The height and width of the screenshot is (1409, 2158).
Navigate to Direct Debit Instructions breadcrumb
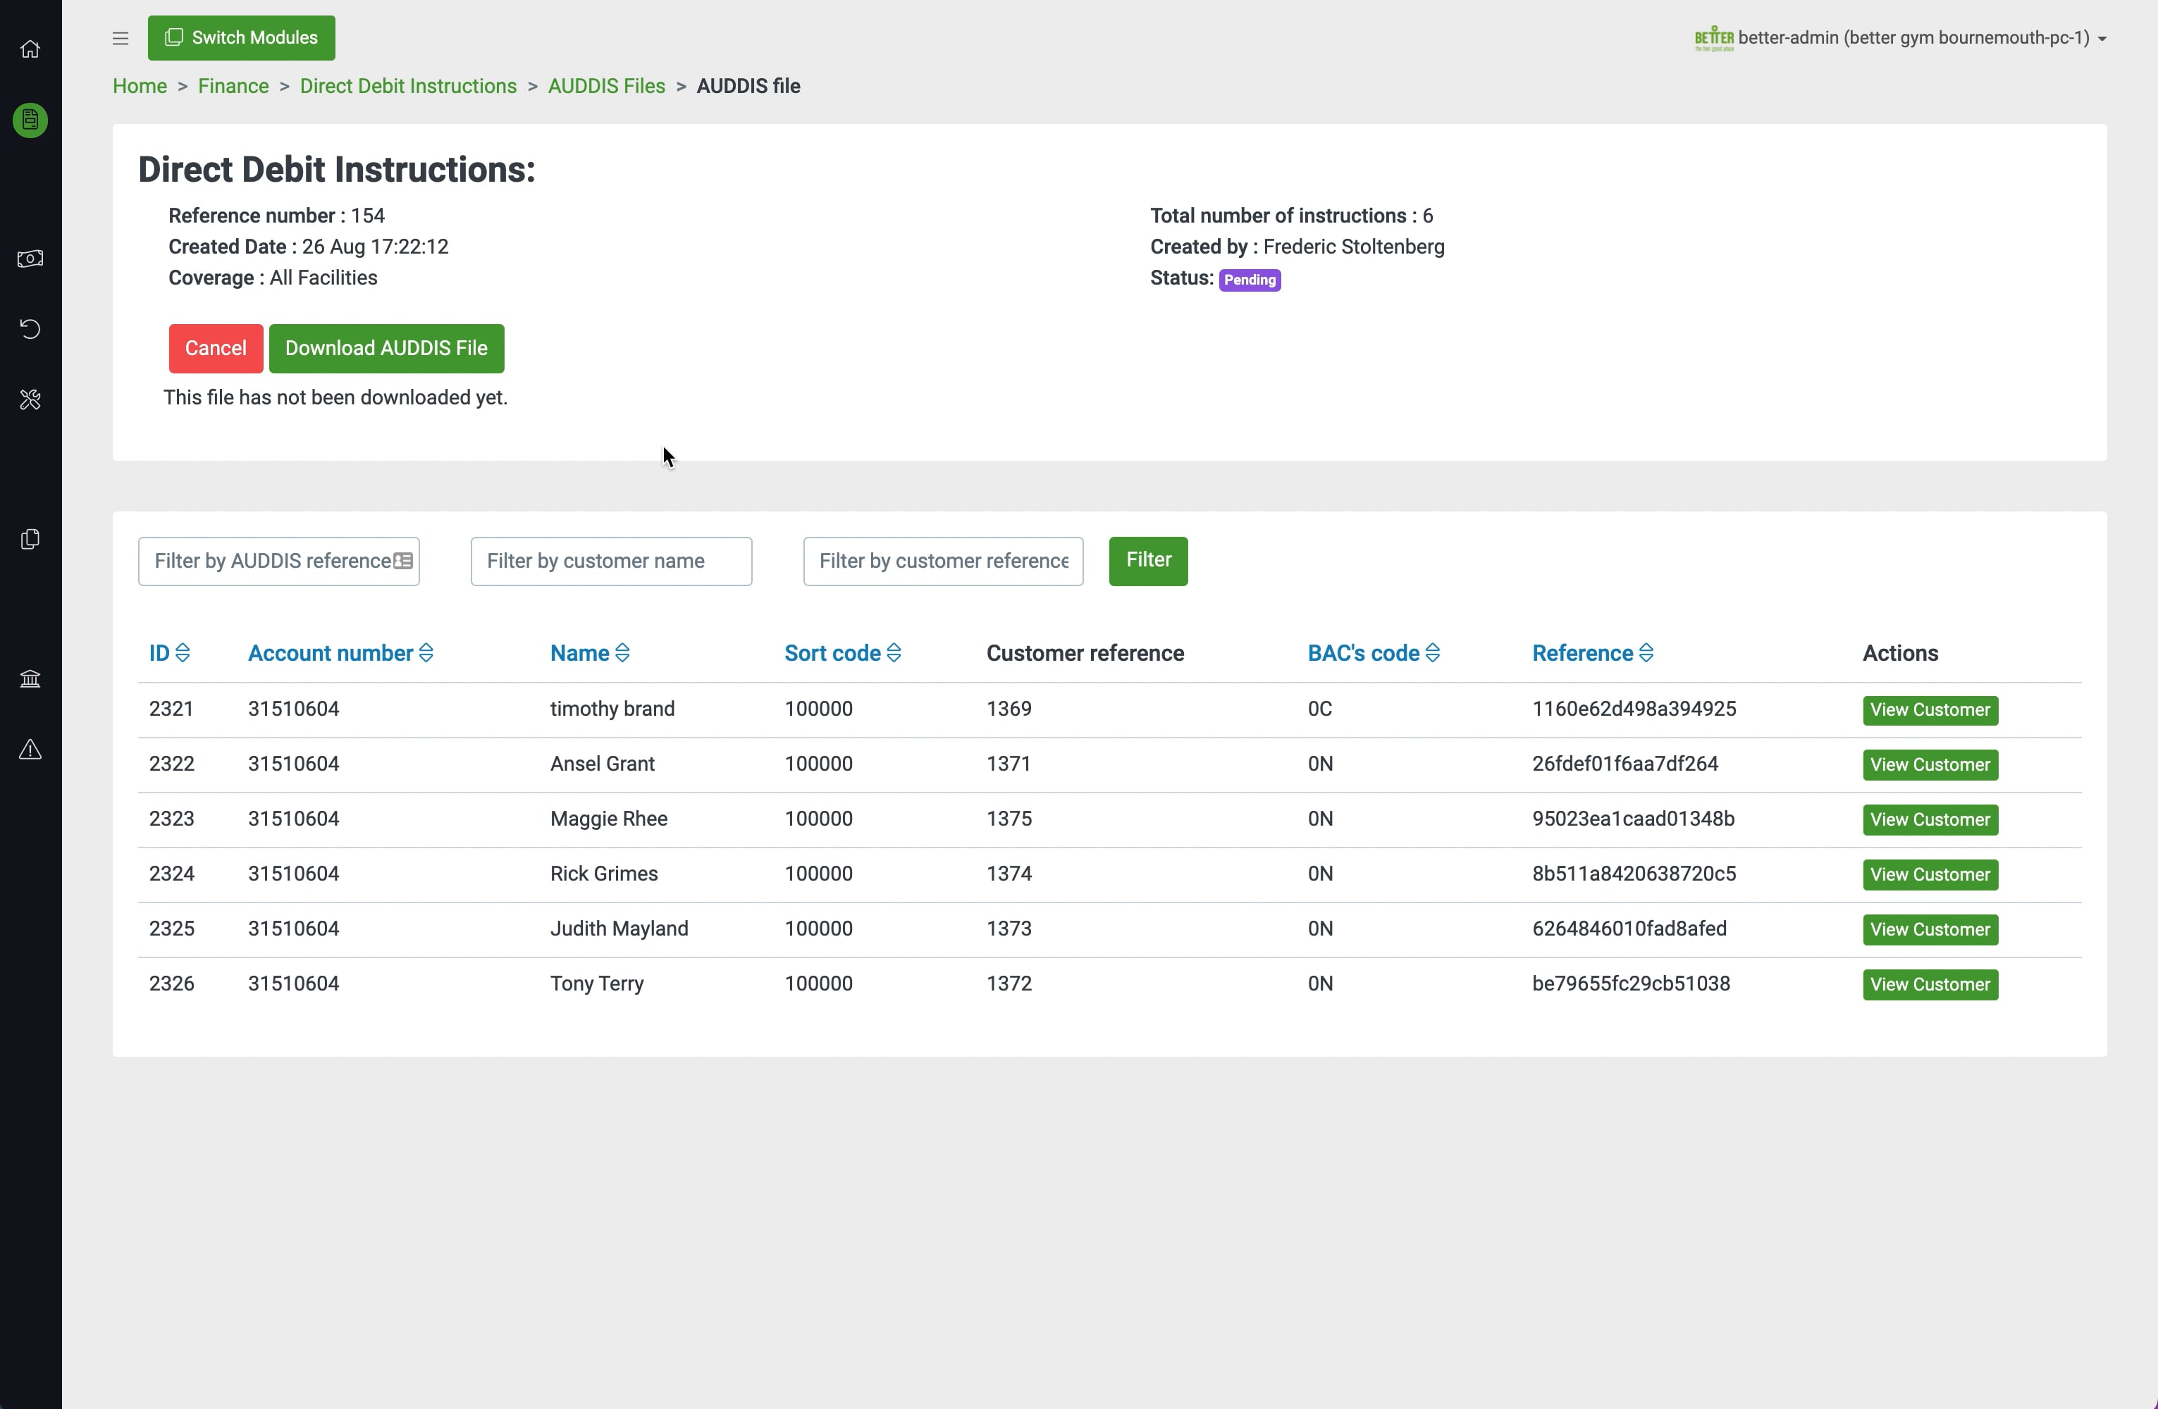[408, 86]
